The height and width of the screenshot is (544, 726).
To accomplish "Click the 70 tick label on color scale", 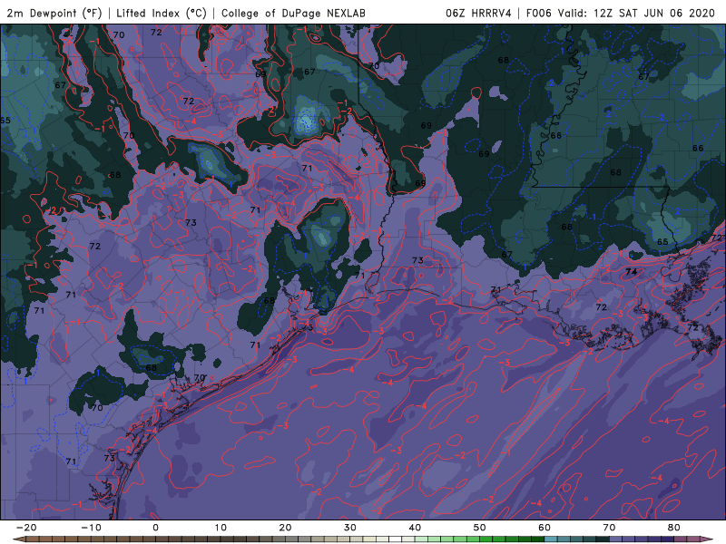I will point(609,528).
